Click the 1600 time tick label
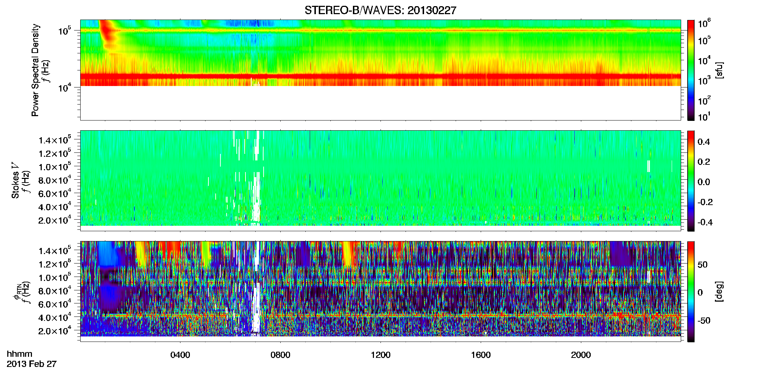The image size is (761, 392). coord(481,355)
